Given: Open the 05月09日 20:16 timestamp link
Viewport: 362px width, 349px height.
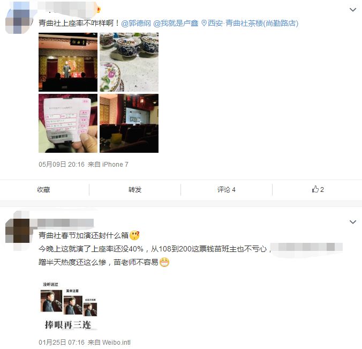Looking at the screenshot, I should 62,165.
